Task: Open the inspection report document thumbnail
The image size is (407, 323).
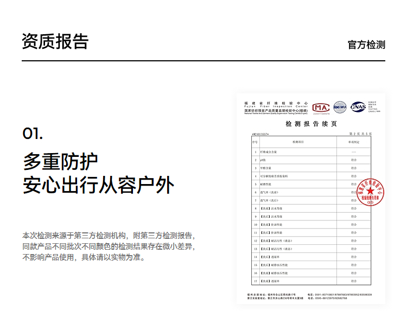Action: pyautogui.click(x=311, y=198)
